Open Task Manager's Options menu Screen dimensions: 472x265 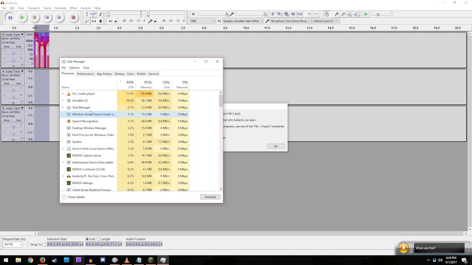tap(74, 68)
